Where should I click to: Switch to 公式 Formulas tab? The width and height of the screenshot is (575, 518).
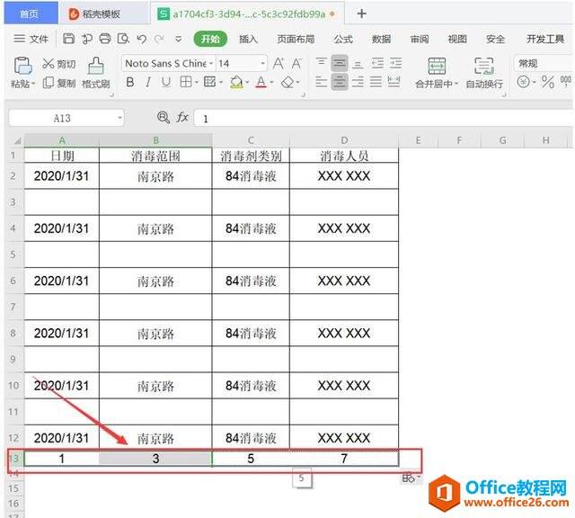[343, 39]
